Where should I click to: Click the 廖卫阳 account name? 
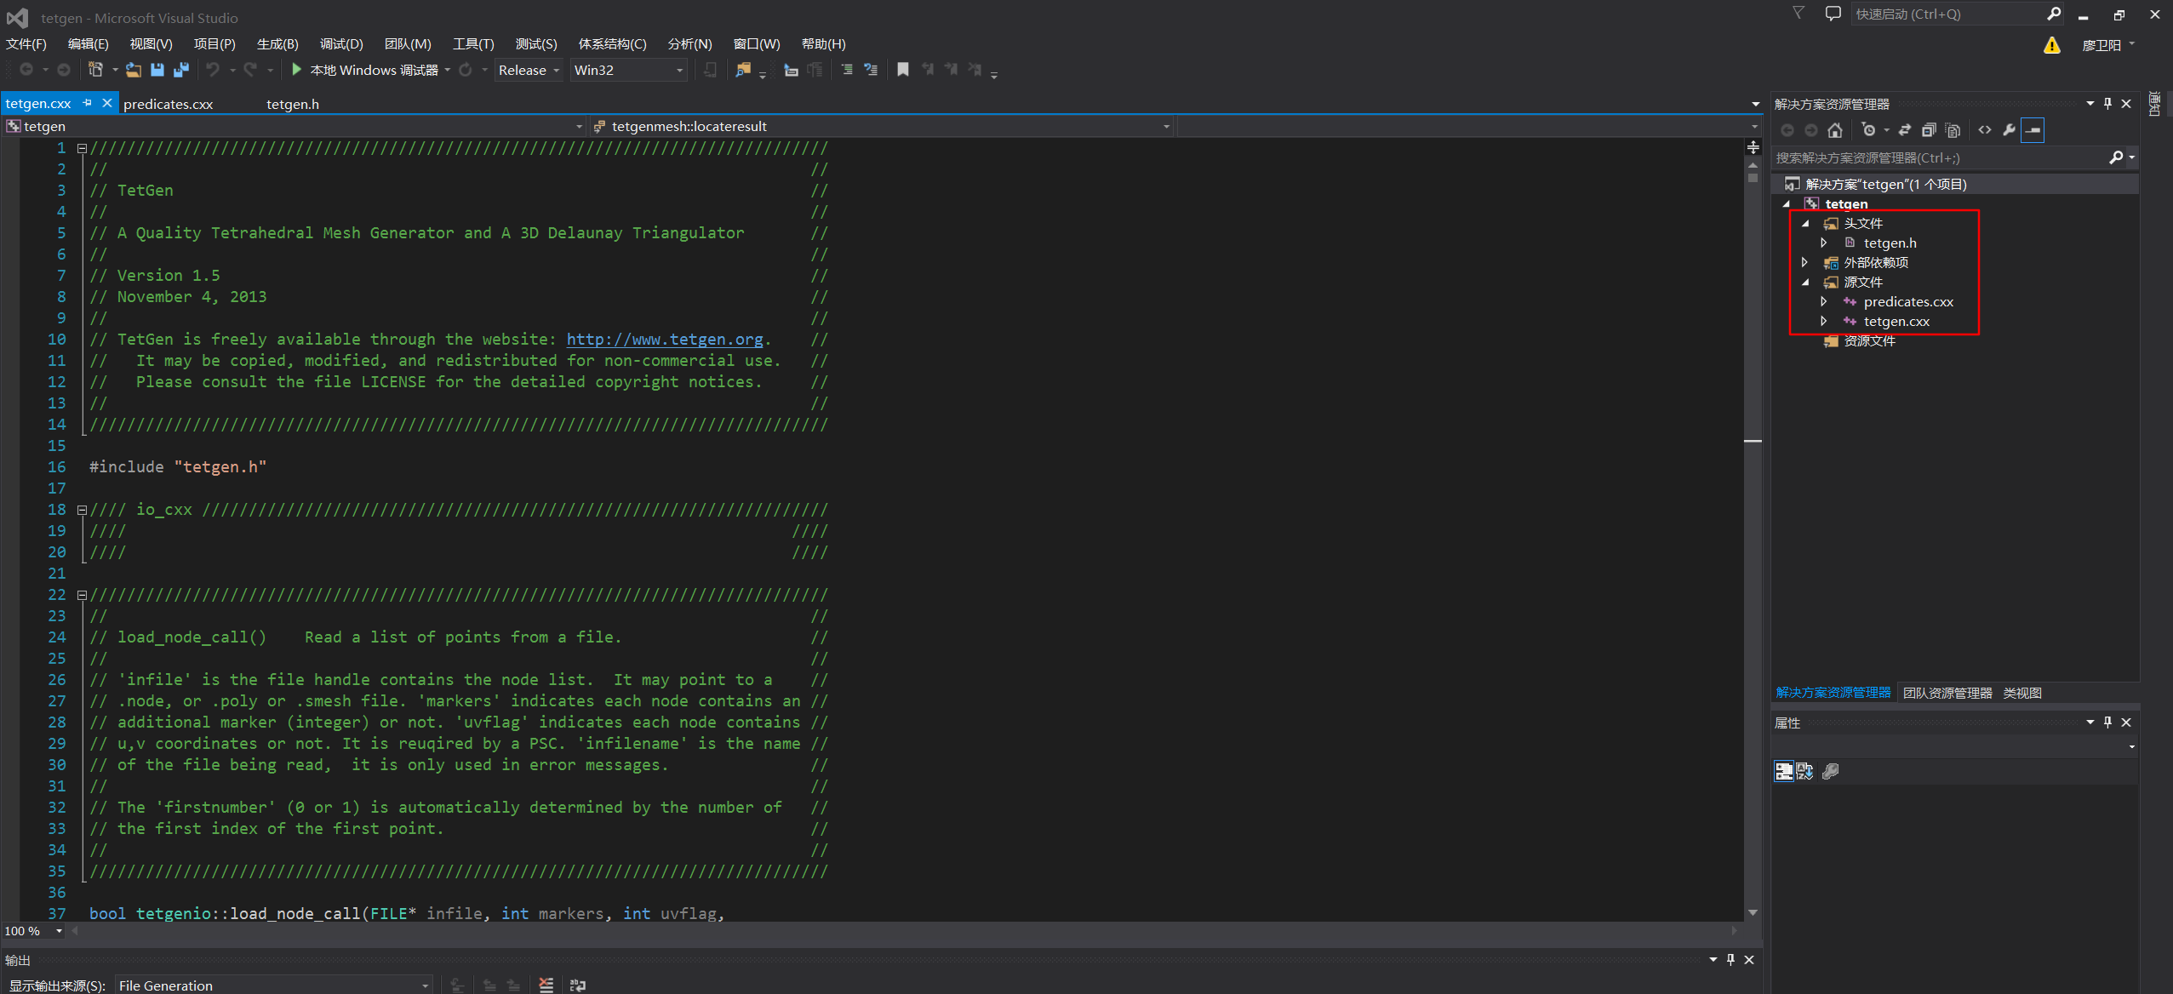2102,45
